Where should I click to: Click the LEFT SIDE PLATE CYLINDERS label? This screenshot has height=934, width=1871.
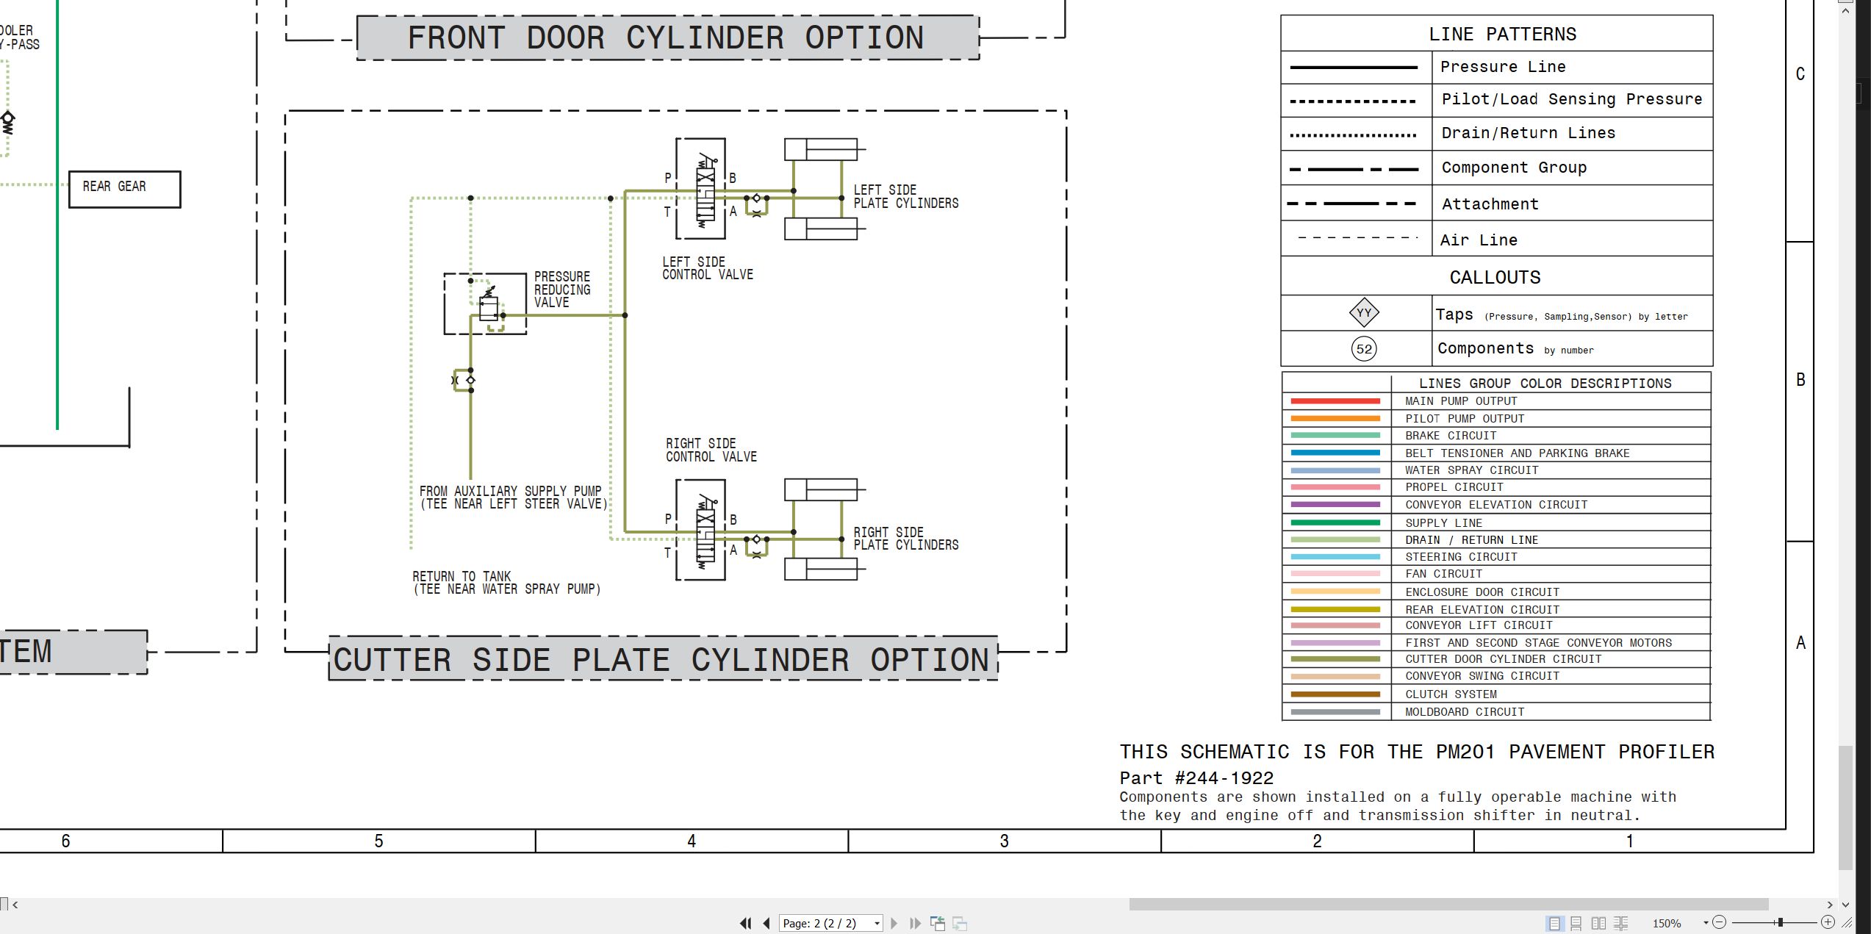[905, 196]
